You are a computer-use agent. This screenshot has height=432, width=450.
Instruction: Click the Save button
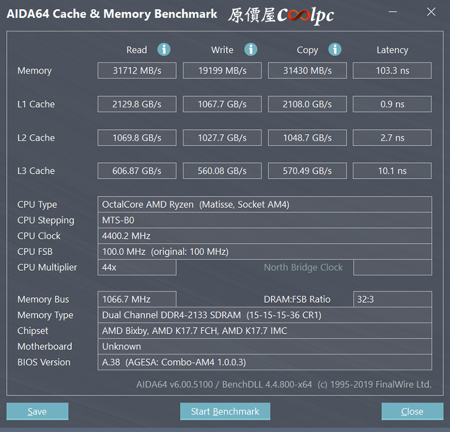(37, 411)
